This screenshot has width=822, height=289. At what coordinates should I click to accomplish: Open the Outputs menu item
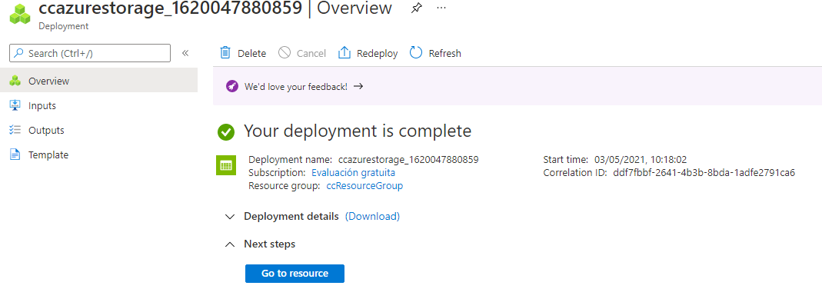pos(98,131)
